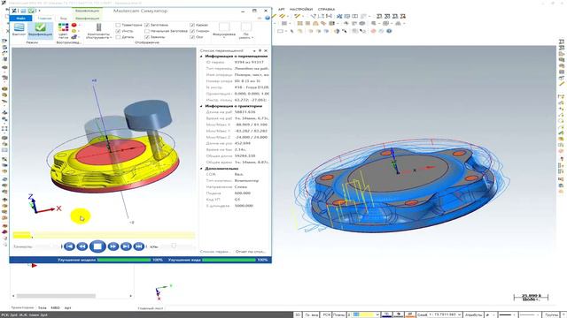Jump to end of simulation
The width and height of the screenshot is (567, 318).
(138, 246)
